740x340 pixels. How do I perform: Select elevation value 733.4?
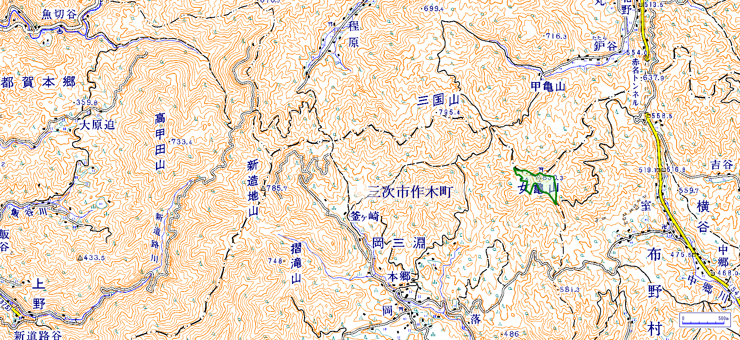181,142
